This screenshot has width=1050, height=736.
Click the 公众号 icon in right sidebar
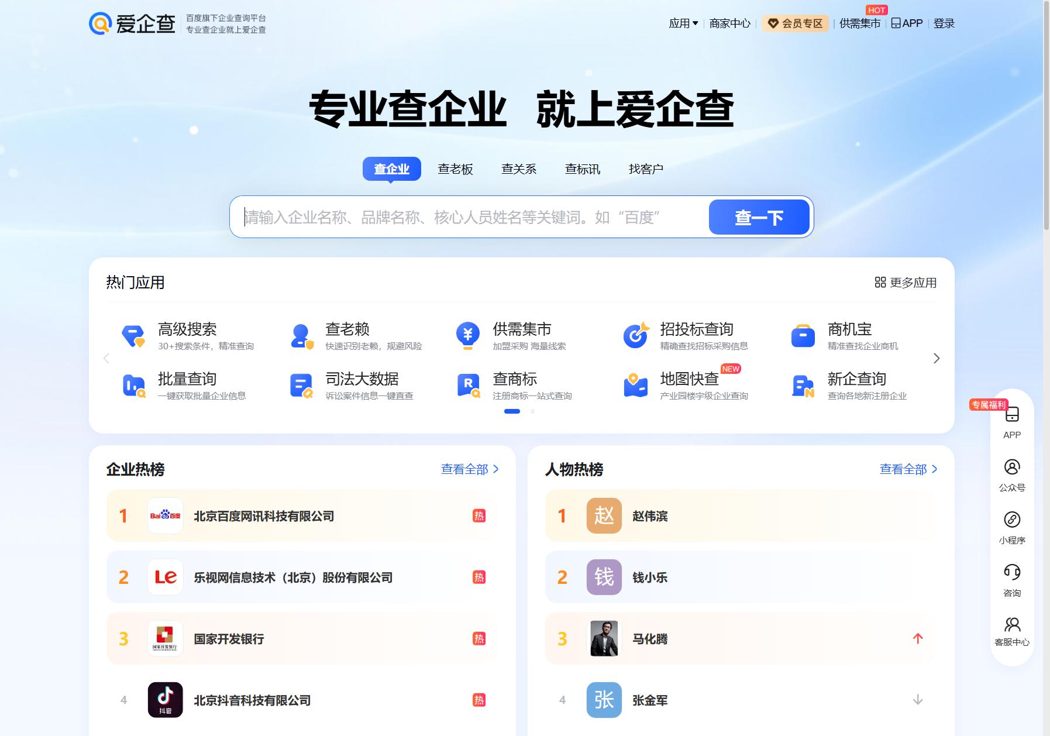[1012, 467]
